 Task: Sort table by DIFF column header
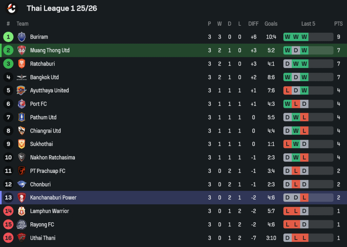point(253,24)
